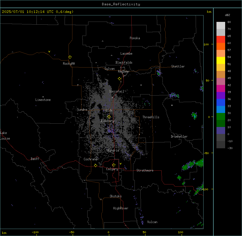Pick the light gray 70-80 dBZ swatch
This screenshot has height=236, width=242.
[x=221, y=26]
